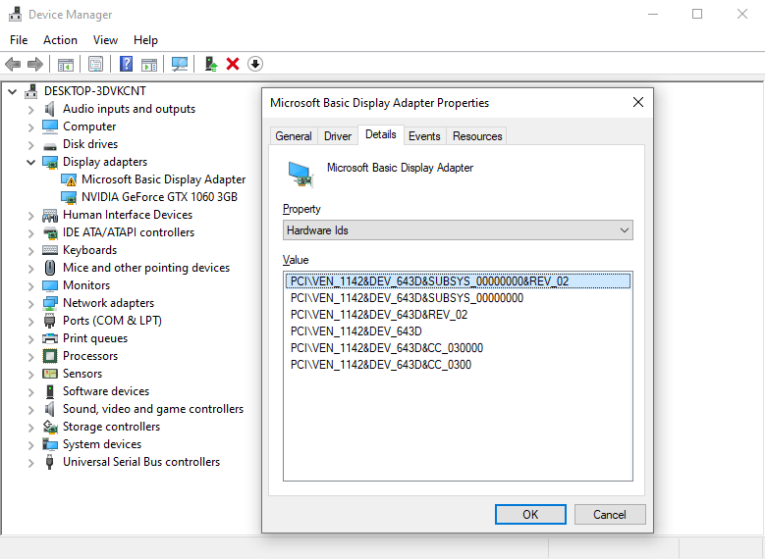Screen dimensions: 765x559
Task: Click the NVIDIA GeForce GTX 1060 icon
Action: coord(69,197)
